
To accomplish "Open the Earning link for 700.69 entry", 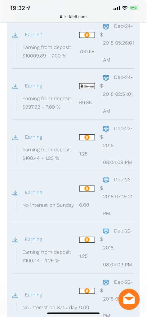I will (x=33, y=35).
